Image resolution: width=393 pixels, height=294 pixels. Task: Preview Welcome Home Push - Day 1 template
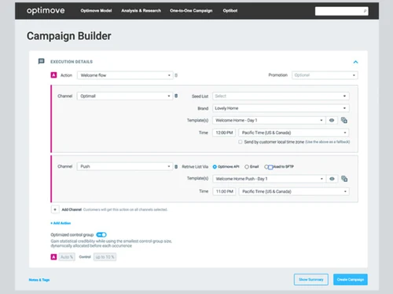[332, 179]
